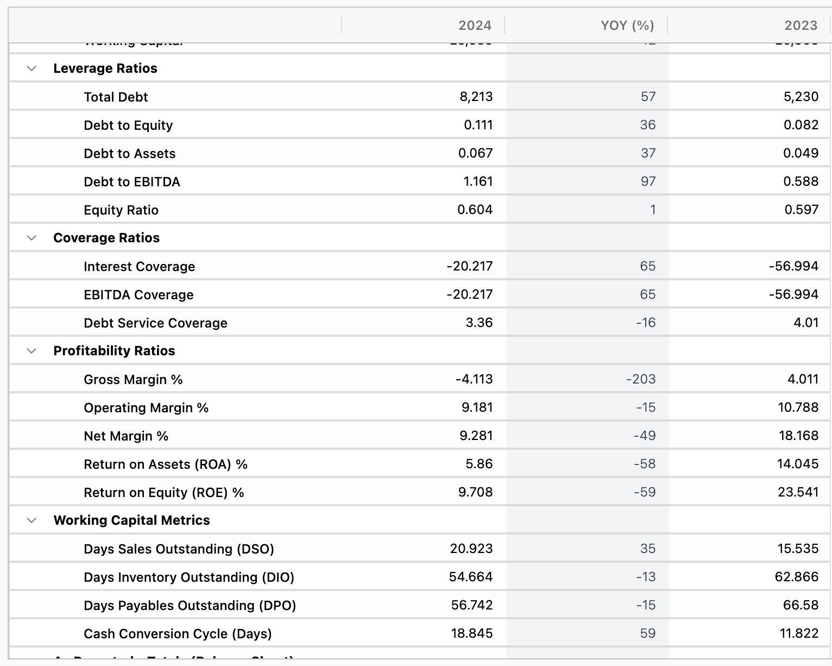Click the Equity Ratio 2024 value 0.604
Screen dimensions: 832x666
[x=475, y=210]
